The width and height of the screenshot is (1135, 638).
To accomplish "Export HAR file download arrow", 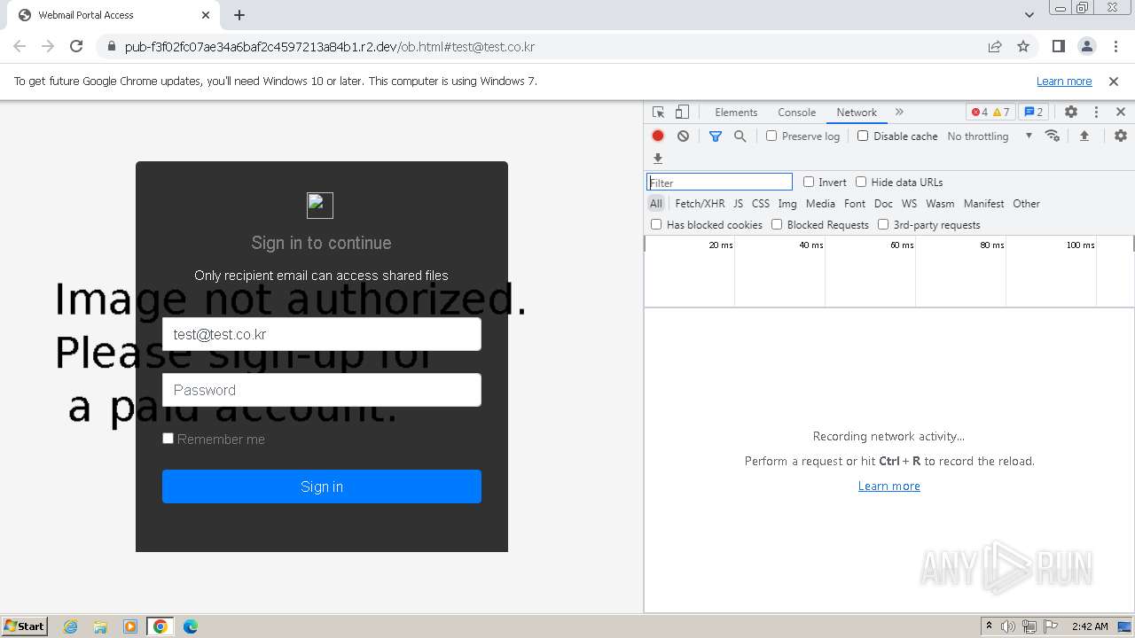I will [x=658, y=159].
